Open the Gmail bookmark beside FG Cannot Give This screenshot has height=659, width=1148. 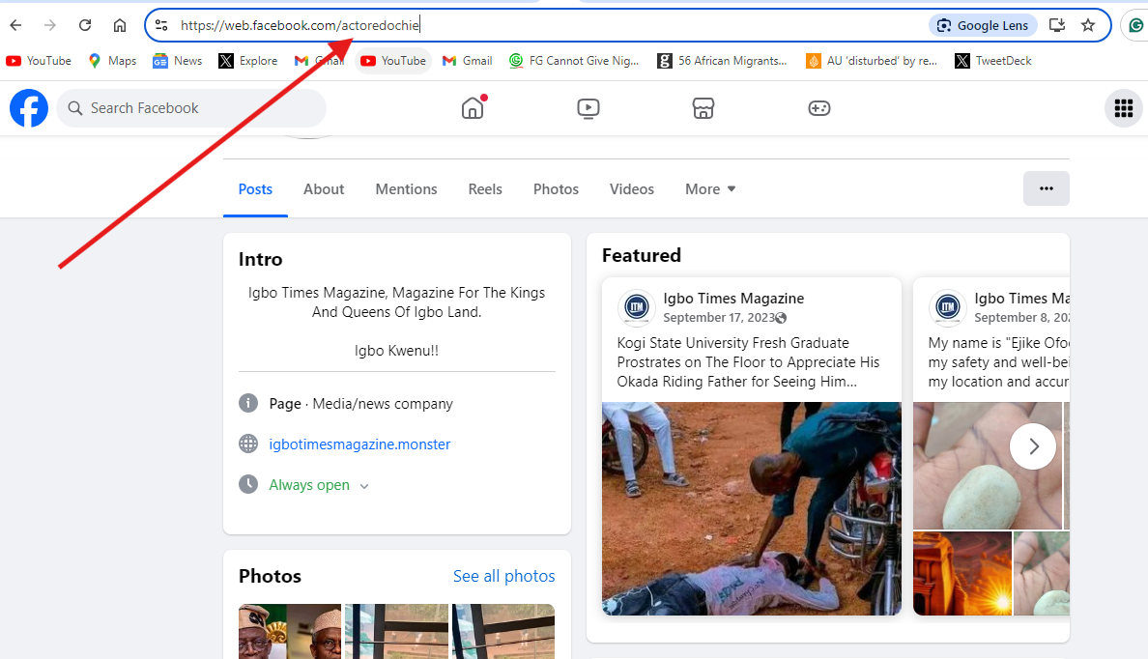click(467, 61)
